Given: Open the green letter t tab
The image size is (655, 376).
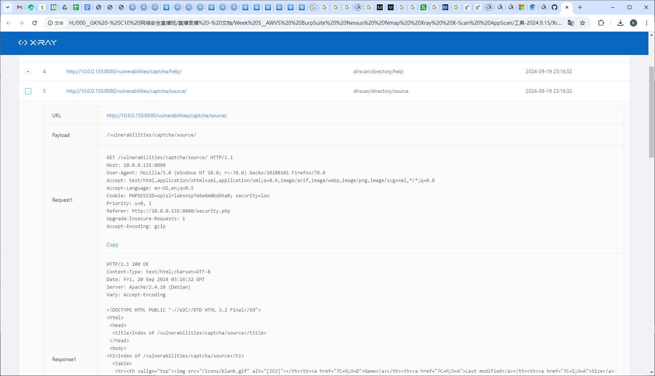Looking at the screenshot, I should pyautogui.click(x=42, y=7).
